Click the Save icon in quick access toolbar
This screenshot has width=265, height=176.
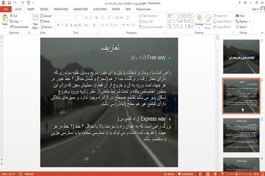click(x=9, y=3)
